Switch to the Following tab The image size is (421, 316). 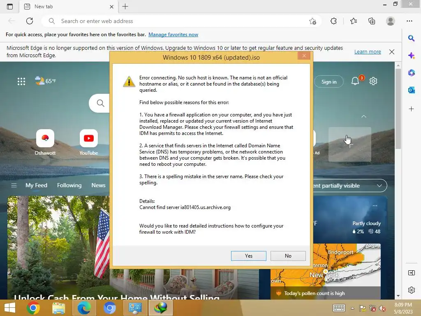(x=69, y=186)
